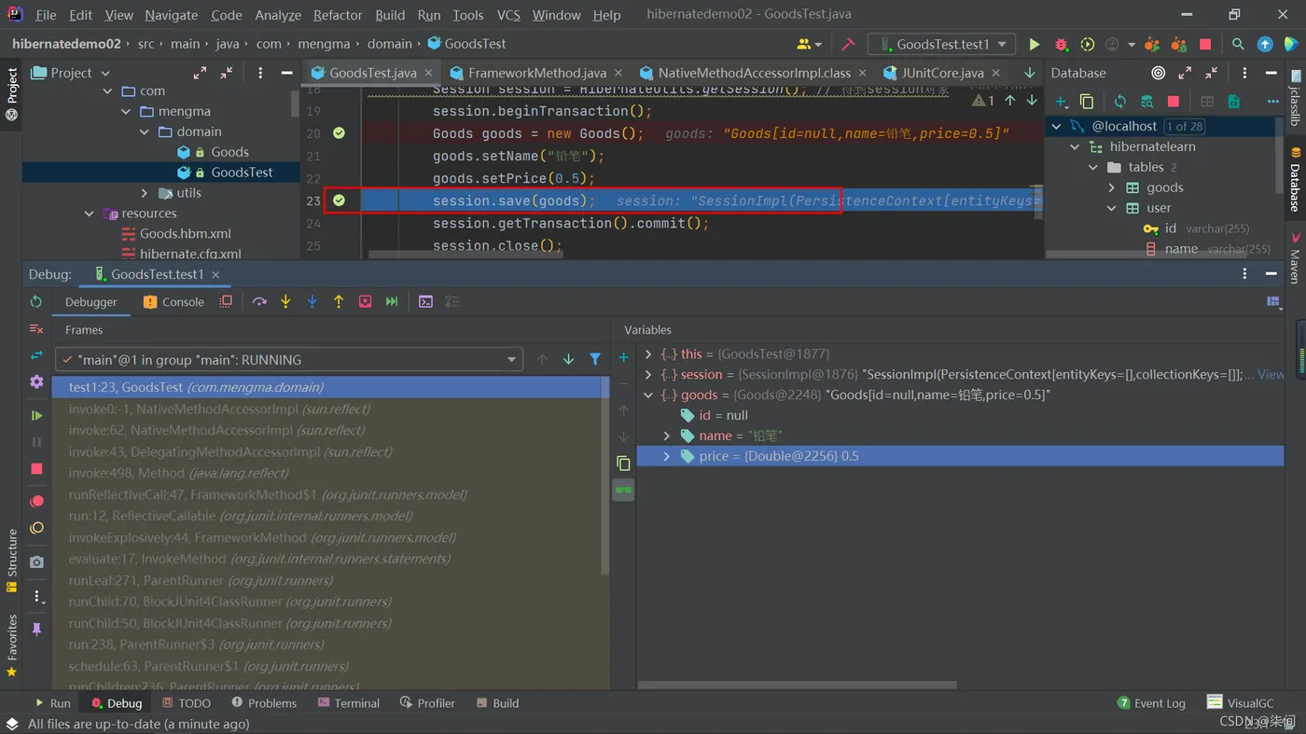The width and height of the screenshot is (1306, 734).
Task: Expand the utils folder
Action: [x=145, y=193]
